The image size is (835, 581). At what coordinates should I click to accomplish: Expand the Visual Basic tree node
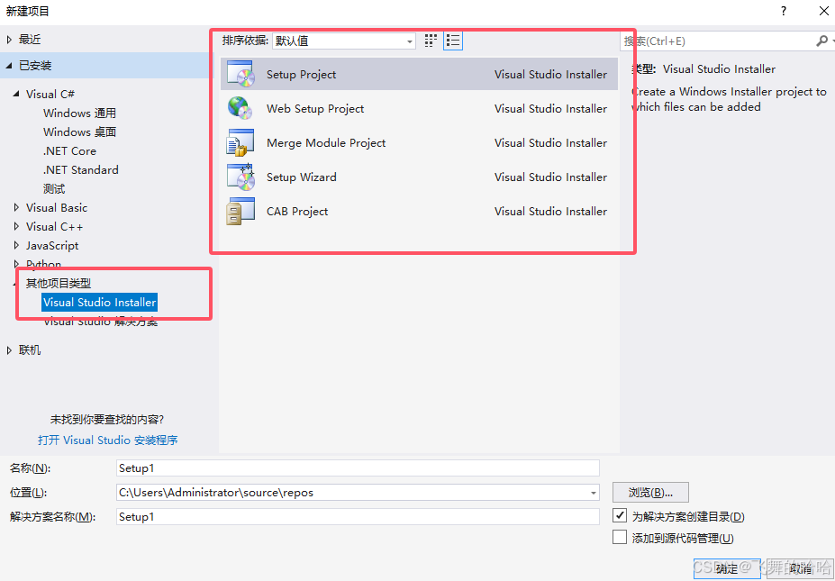tap(15, 207)
